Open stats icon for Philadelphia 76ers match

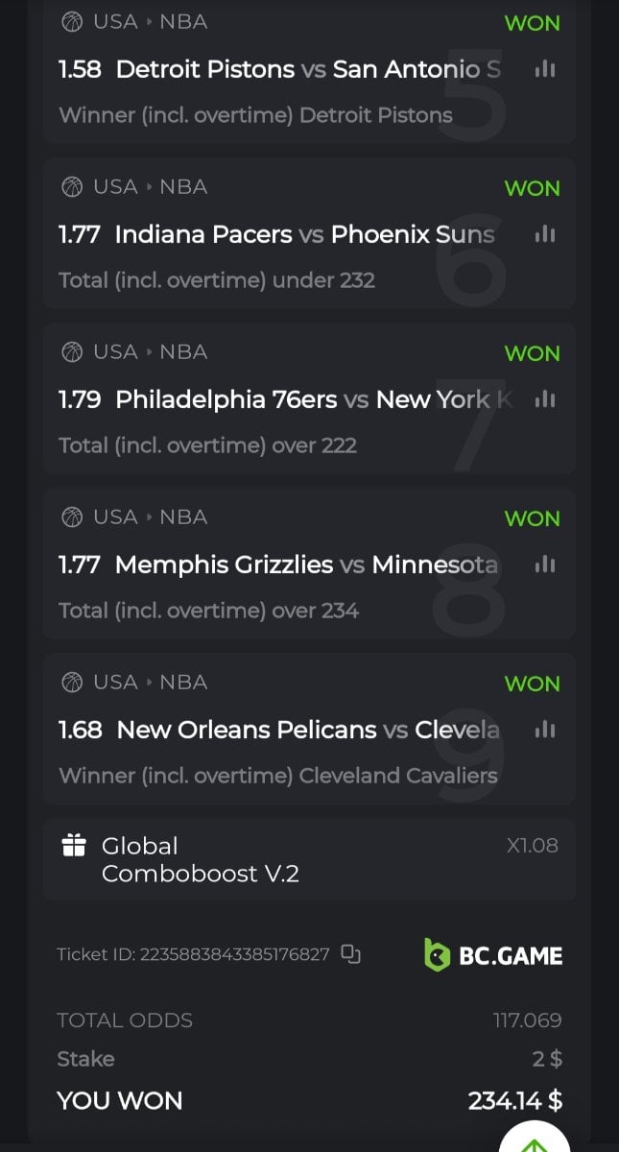(x=545, y=399)
